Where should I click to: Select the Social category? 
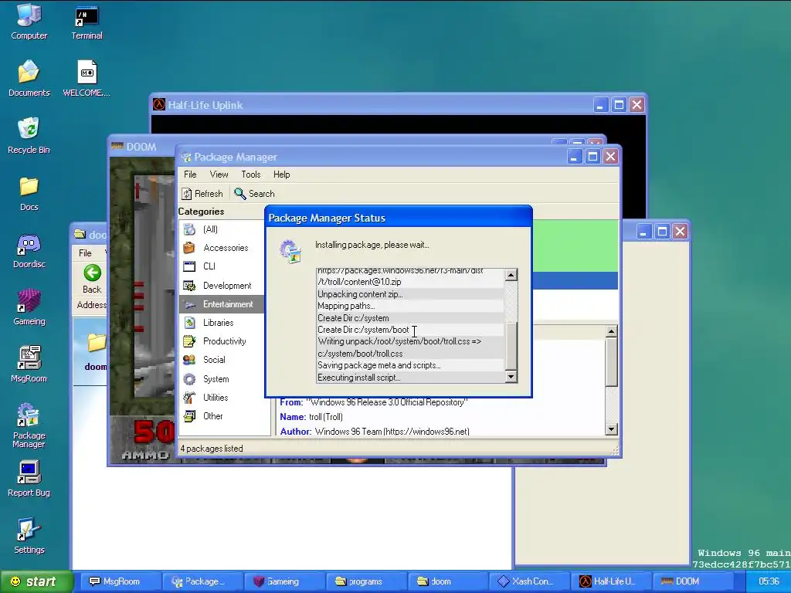tap(222, 360)
